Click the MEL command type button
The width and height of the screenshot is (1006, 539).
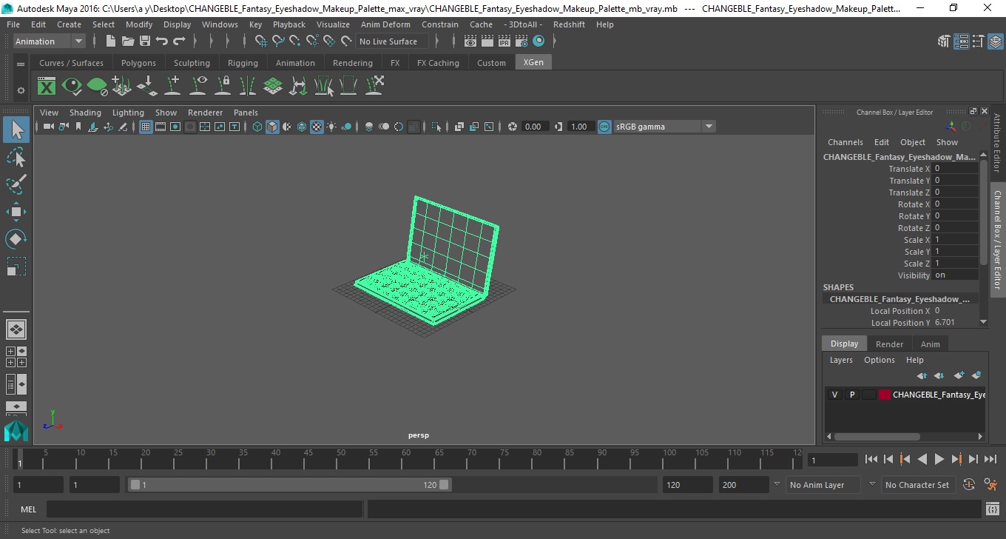point(28,509)
